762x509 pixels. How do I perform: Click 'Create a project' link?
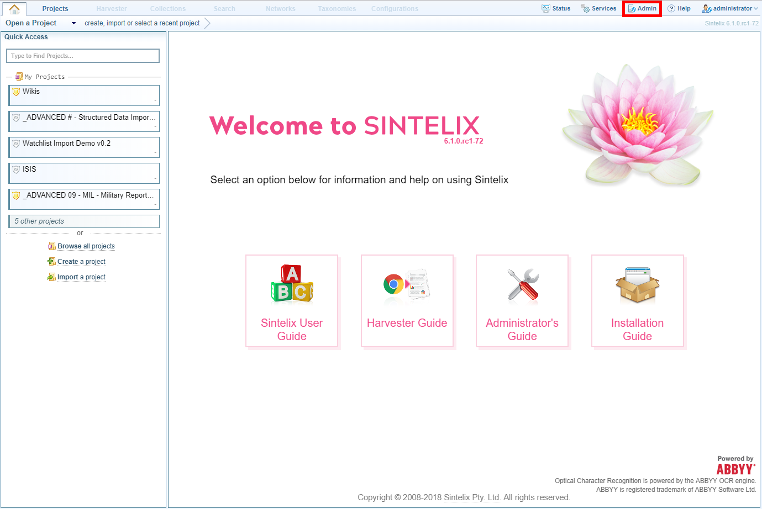click(x=81, y=262)
